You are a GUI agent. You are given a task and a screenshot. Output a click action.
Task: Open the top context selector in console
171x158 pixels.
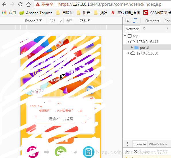(x=146, y=151)
